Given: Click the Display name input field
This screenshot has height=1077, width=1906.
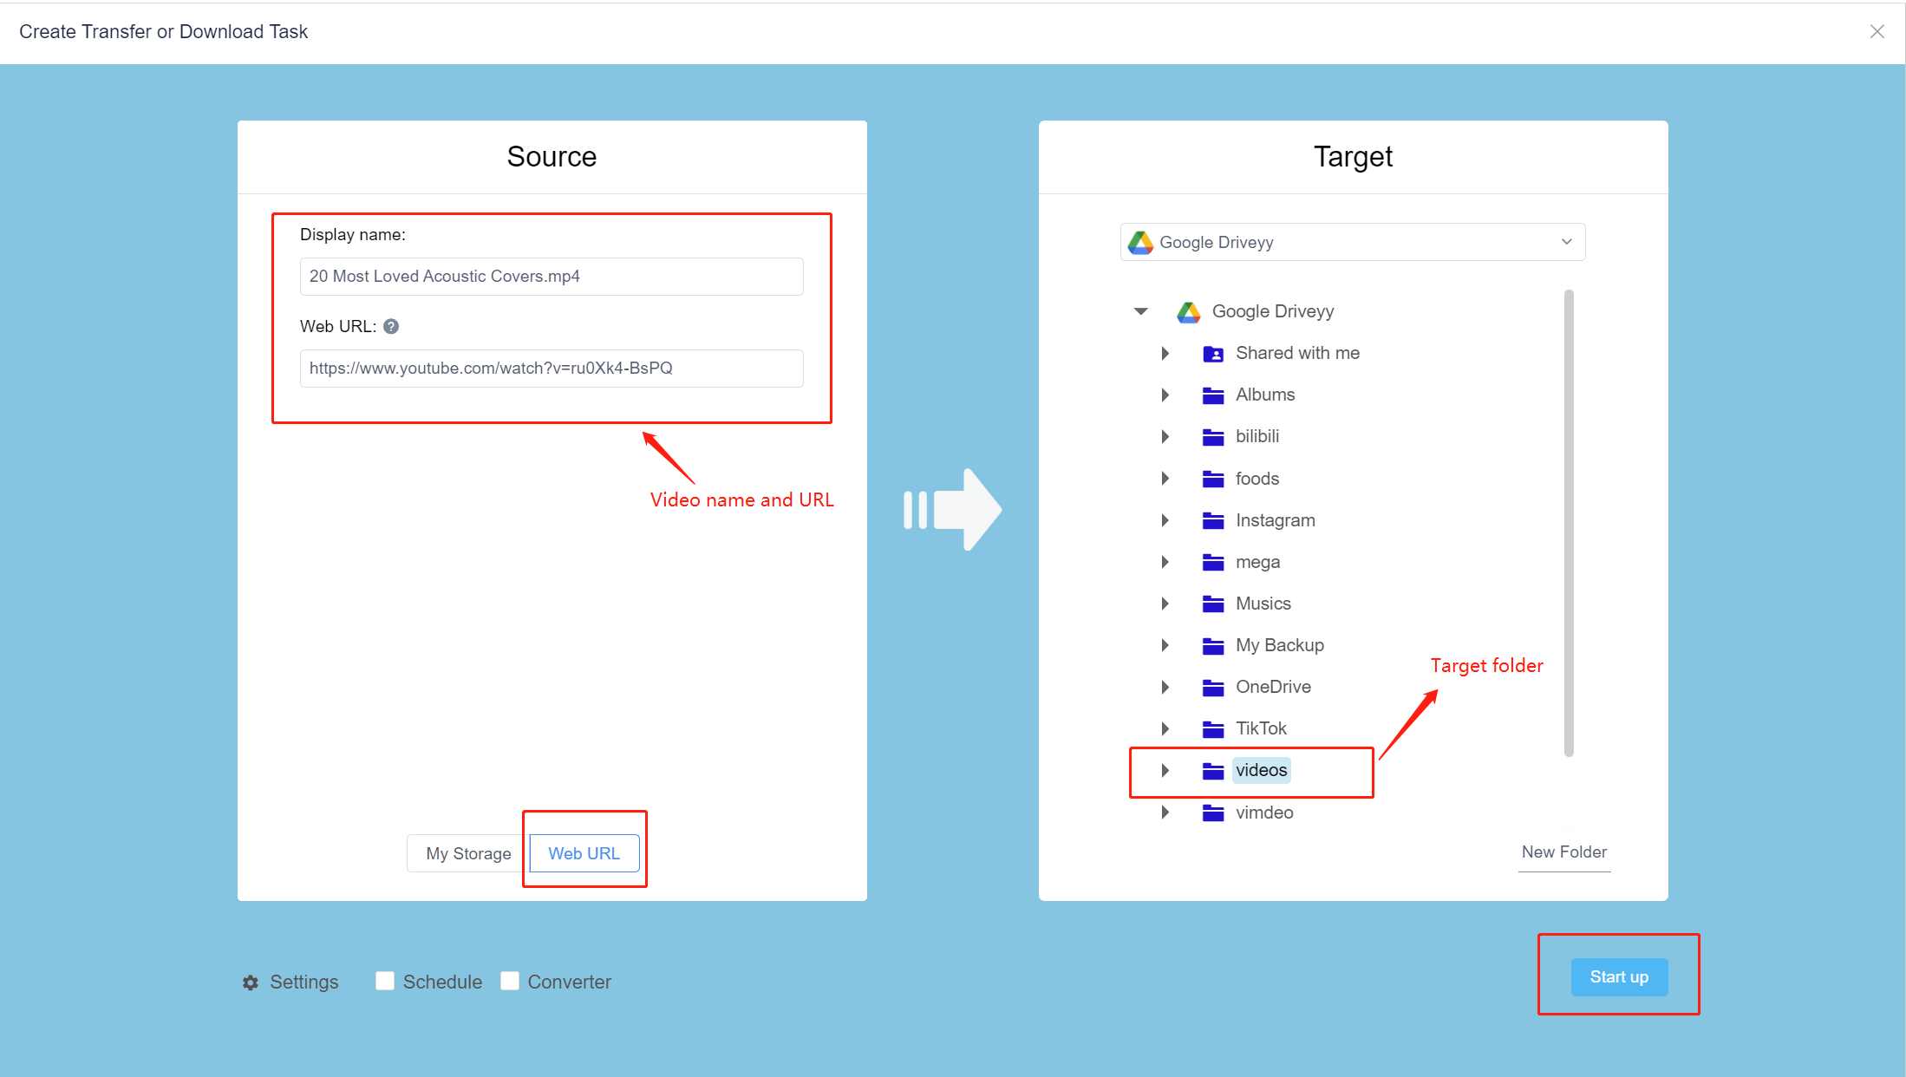Looking at the screenshot, I should tap(552, 276).
